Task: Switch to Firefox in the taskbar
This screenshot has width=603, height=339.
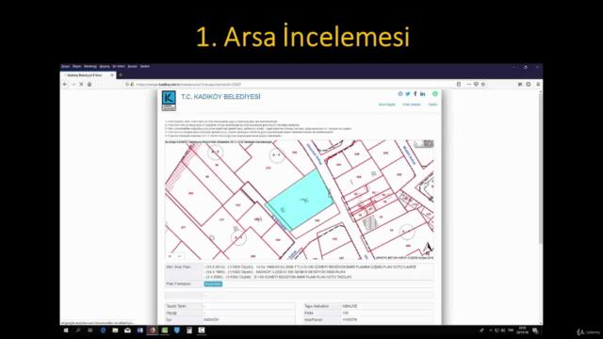Action: (153, 331)
